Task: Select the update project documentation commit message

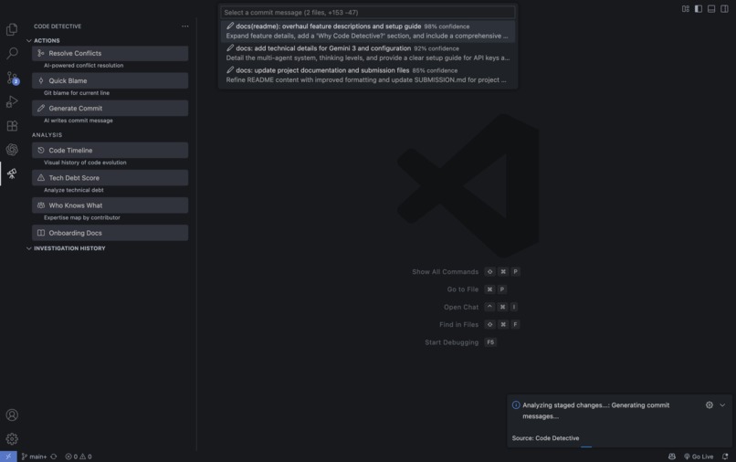Action: [x=368, y=75]
